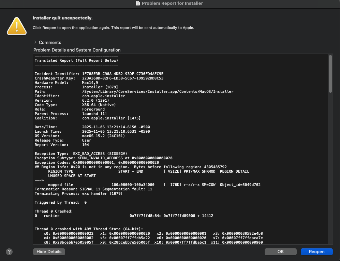Image resolution: width=340 pixels, height=261 pixels.
Task: Click the 'Thread 0 crashed with ARM Thread State' line
Action: coord(89,229)
